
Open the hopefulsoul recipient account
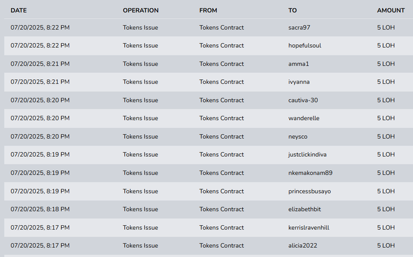pos(305,46)
